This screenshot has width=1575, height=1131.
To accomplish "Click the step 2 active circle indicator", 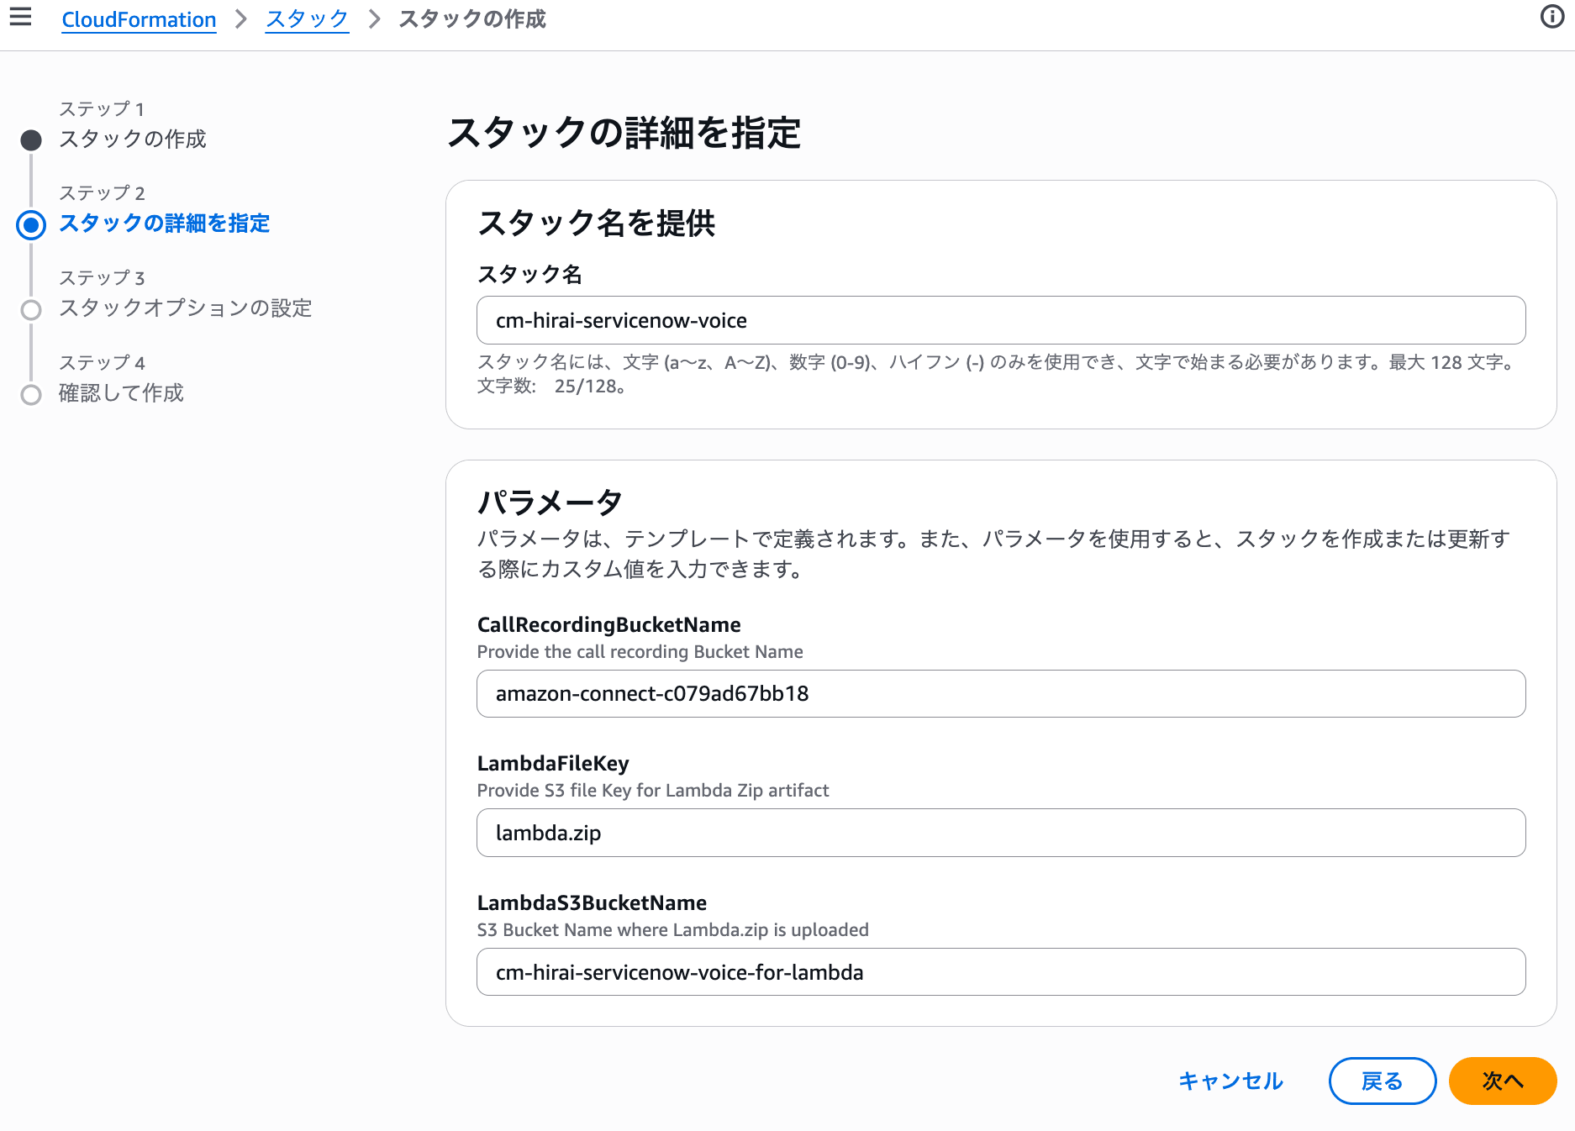I will (31, 224).
